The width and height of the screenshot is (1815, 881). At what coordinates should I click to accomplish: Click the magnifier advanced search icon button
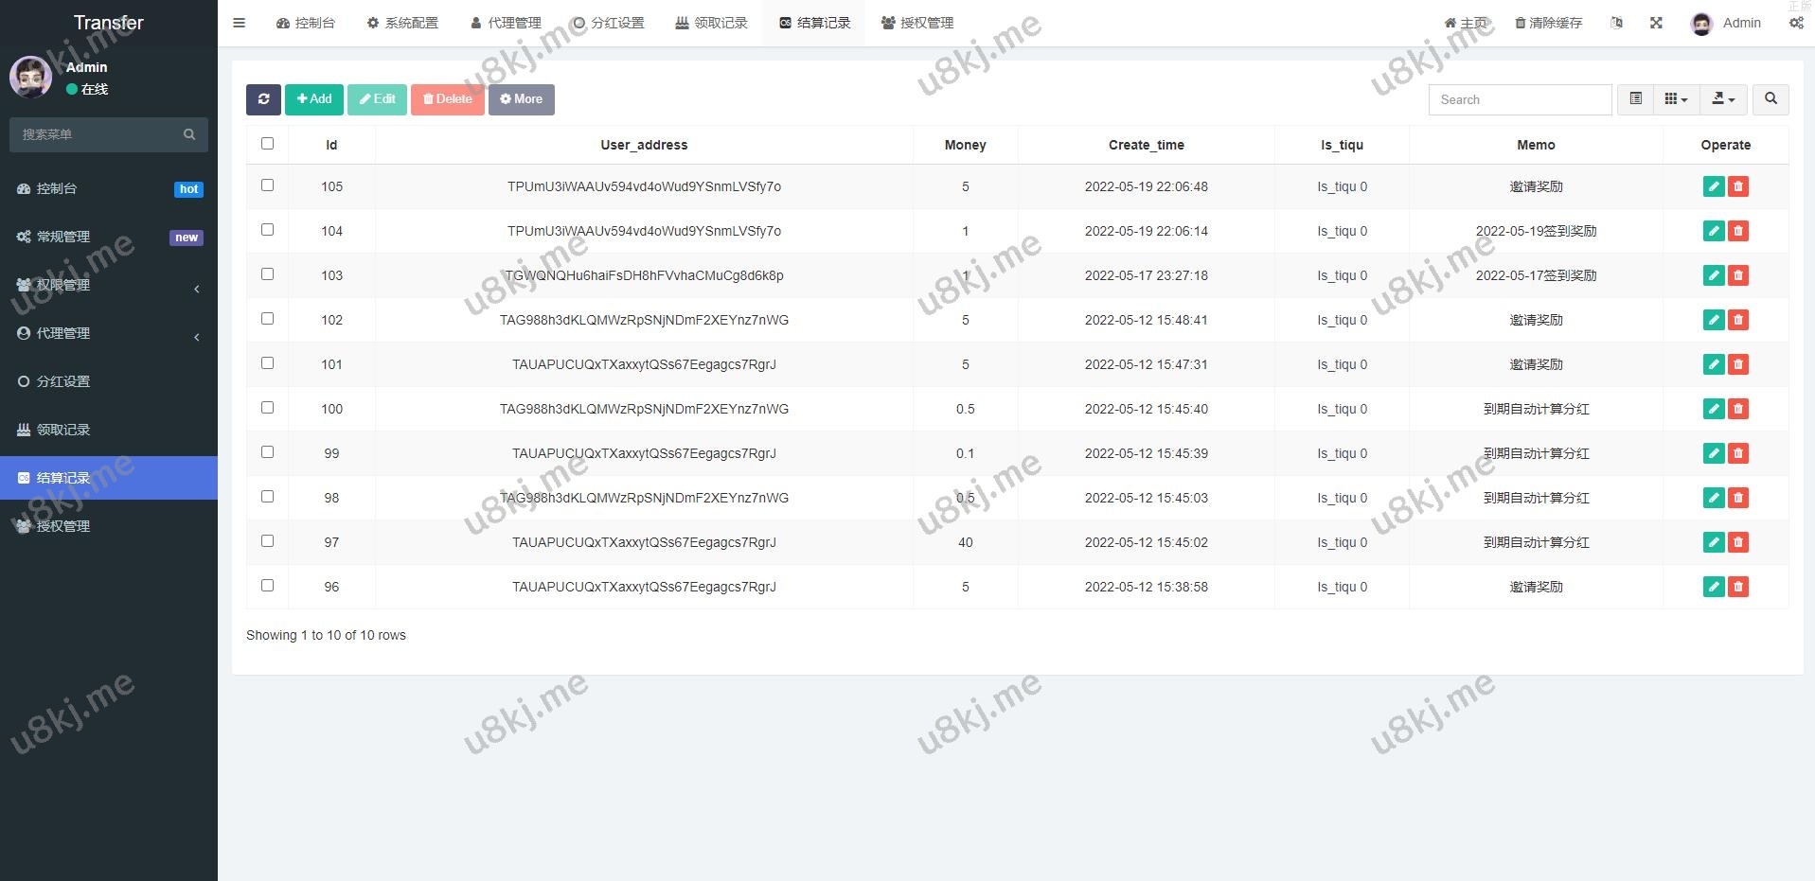point(1771,99)
